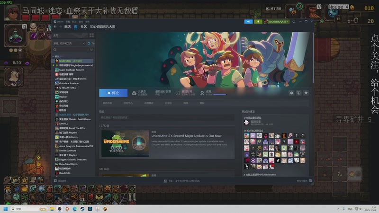Select UnderMine in the library list

click(x=73, y=61)
